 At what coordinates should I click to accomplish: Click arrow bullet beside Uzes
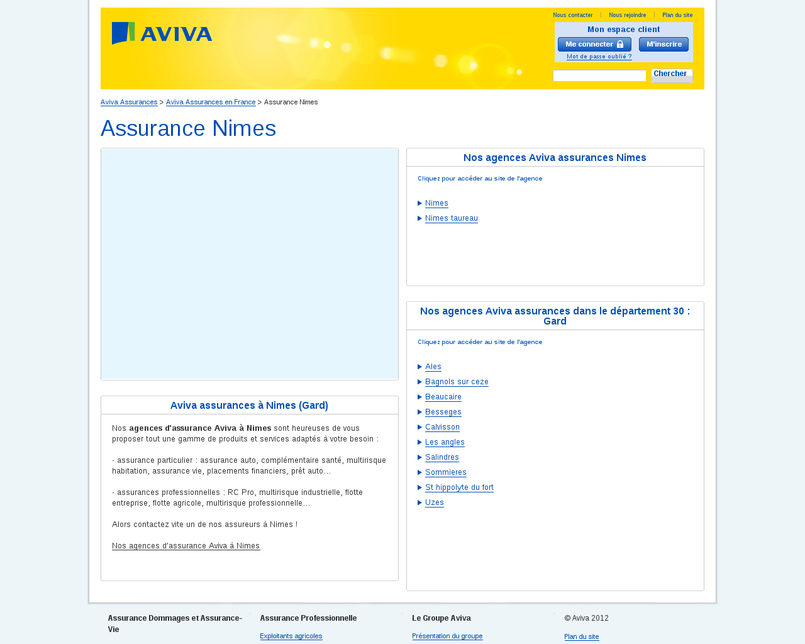(420, 502)
